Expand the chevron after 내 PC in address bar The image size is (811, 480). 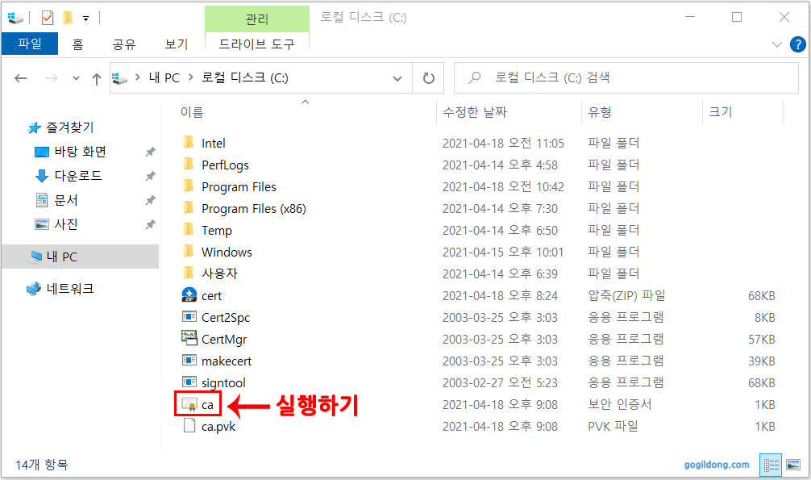click(191, 77)
